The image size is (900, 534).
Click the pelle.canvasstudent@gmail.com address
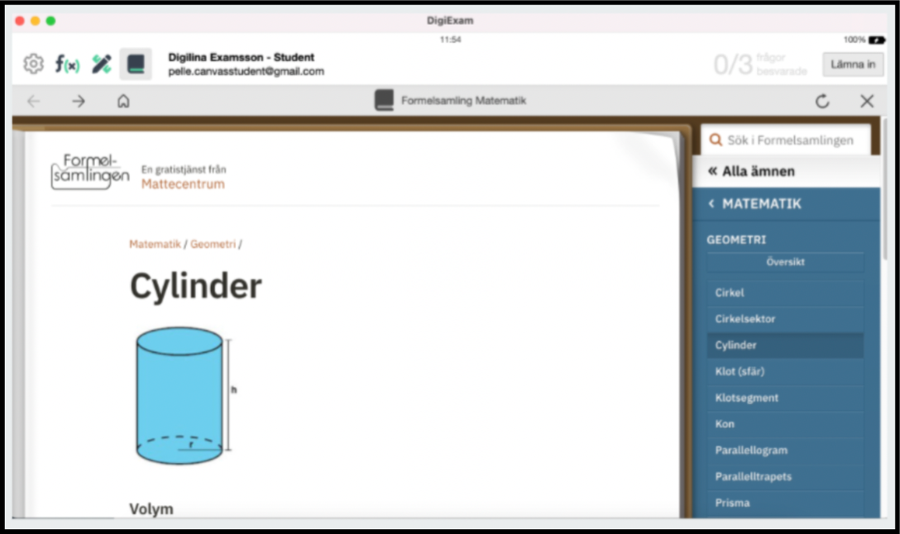pyautogui.click(x=246, y=72)
